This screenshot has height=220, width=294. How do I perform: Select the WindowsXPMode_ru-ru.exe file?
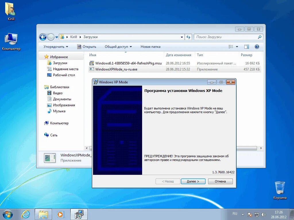[x=174, y=69]
